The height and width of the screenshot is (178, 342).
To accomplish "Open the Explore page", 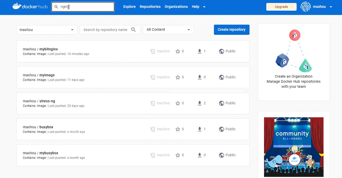I will [129, 6].
